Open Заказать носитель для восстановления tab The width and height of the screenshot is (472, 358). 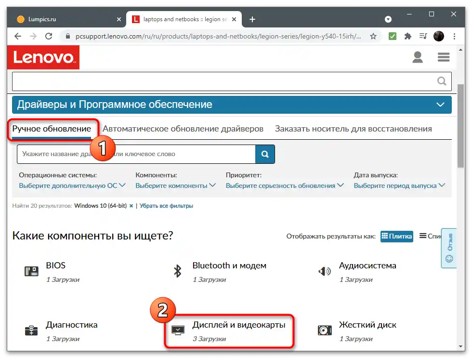click(x=354, y=129)
